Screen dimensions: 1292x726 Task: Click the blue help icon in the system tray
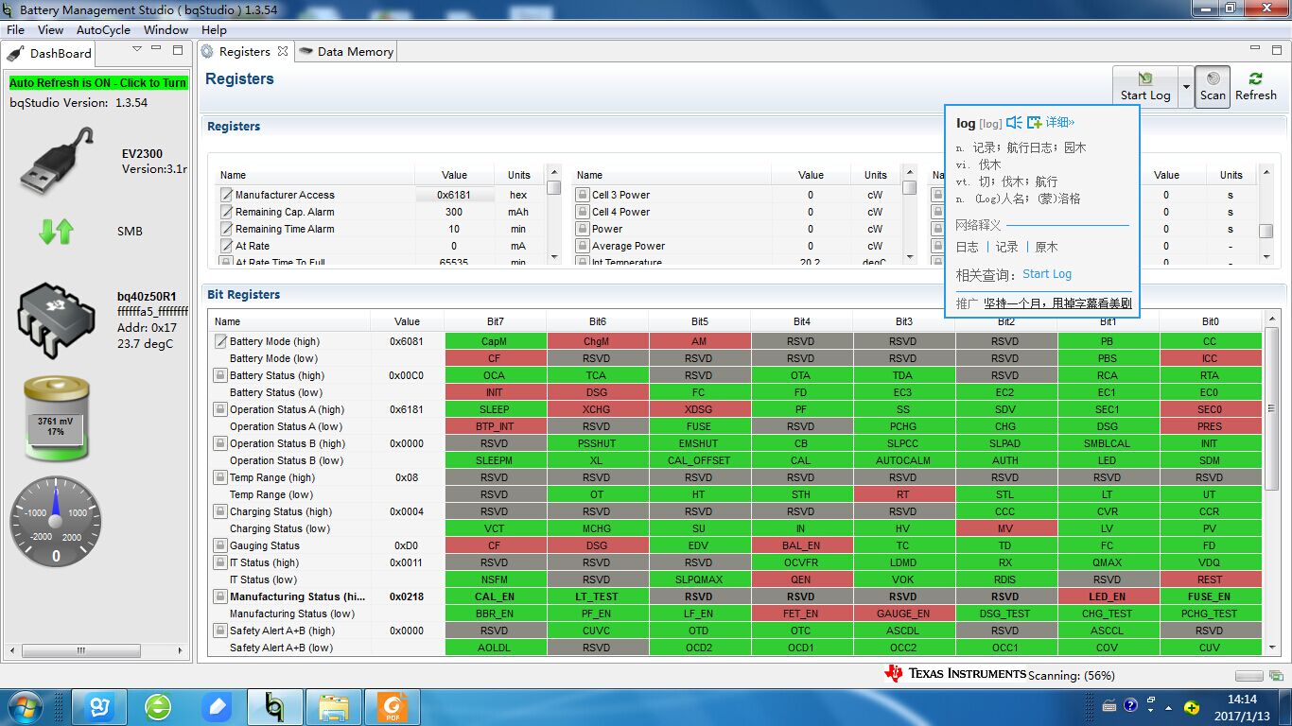pyautogui.click(x=1130, y=706)
